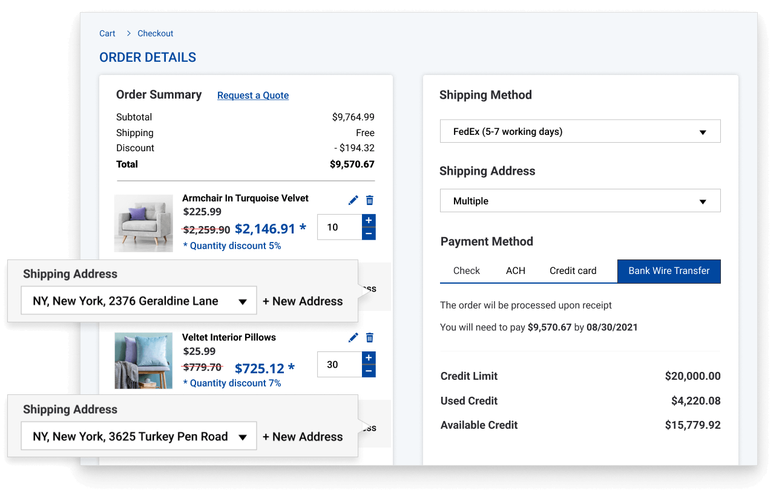Delete the Armchair In Turquoise Velvet item
782x502 pixels.
[x=370, y=200]
